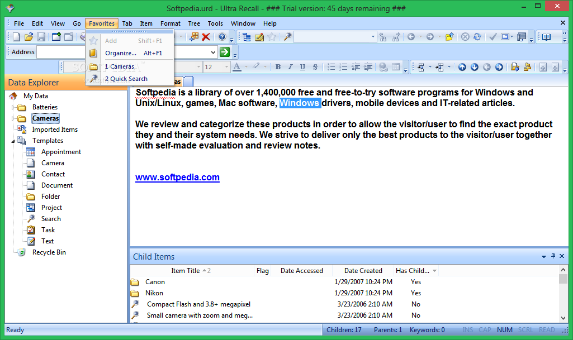573x340 pixels.
Task: Click the Refresh circular arrows icon
Action: [x=477, y=37]
